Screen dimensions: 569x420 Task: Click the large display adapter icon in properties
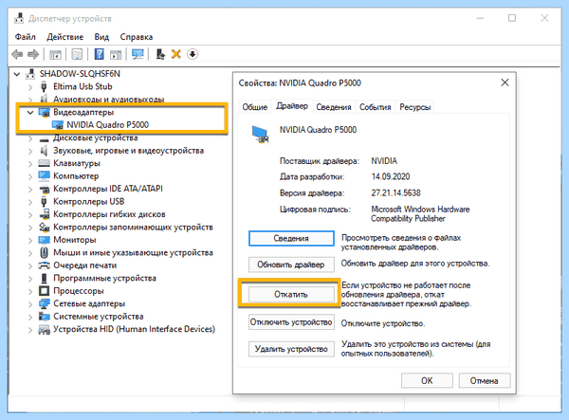(261, 134)
